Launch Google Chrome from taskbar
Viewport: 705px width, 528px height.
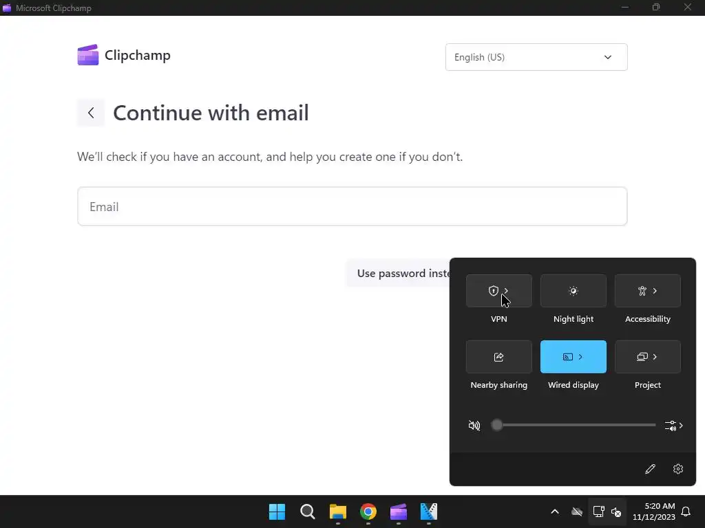click(x=368, y=511)
